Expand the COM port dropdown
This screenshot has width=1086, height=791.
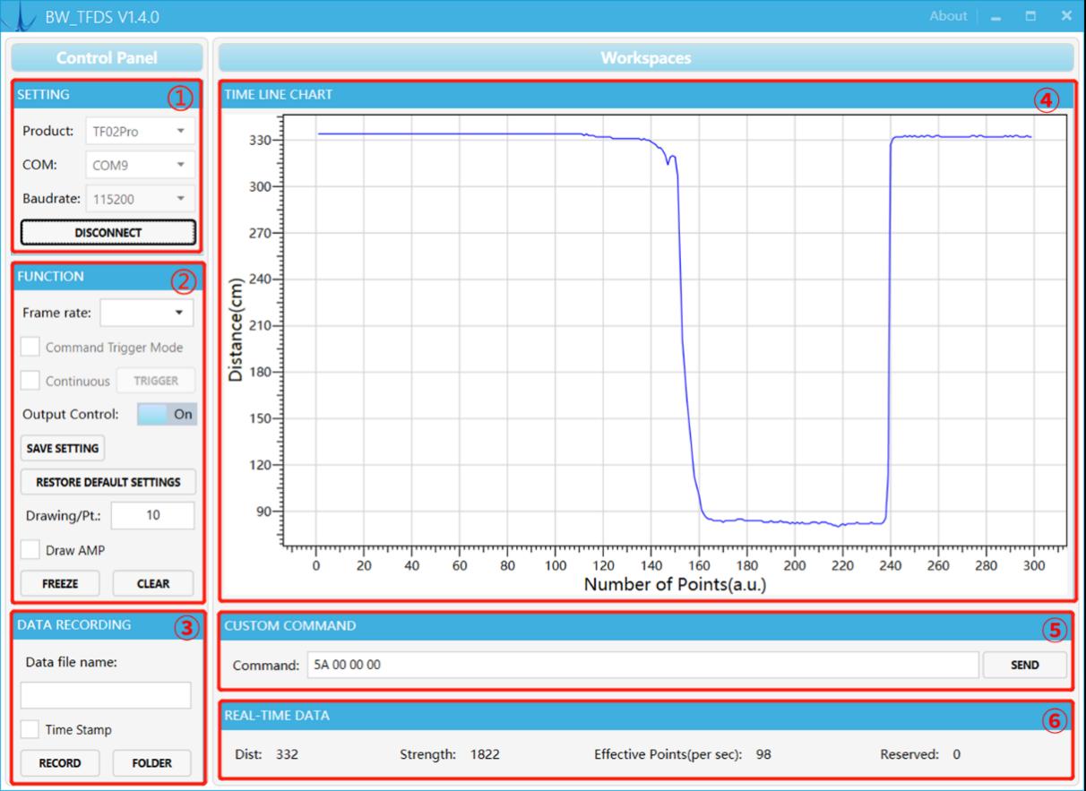click(140, 165)
